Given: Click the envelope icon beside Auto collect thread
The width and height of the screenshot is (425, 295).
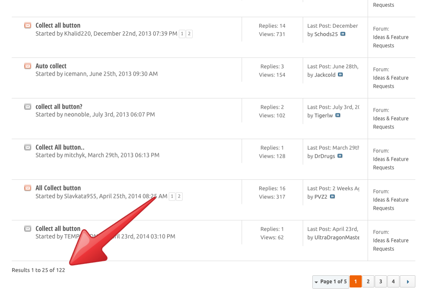Looking at the screenshot, I should tap(28, 66).
